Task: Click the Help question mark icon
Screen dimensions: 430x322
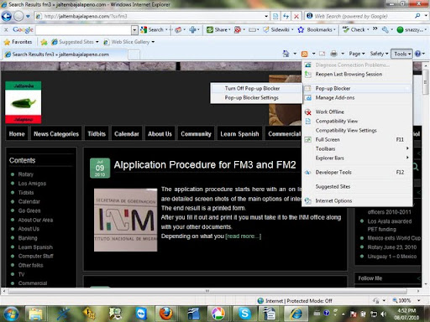Action: pos(417,54)
